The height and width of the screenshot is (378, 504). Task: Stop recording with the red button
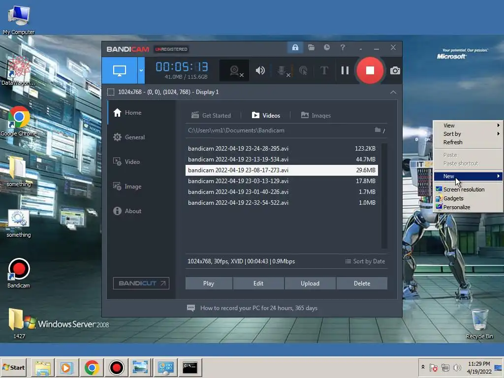point(370,70)
